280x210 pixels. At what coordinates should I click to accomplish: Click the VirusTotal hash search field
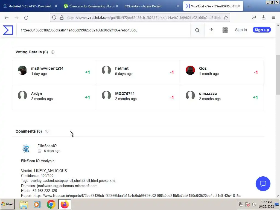click(104, 30)
